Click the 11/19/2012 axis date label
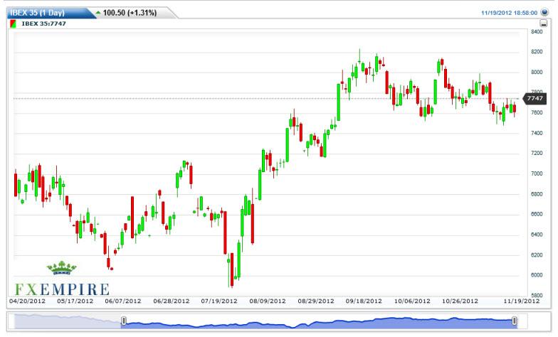Viewport: 558px width, 337px height. pyautogui.click(x=521, y=301)
